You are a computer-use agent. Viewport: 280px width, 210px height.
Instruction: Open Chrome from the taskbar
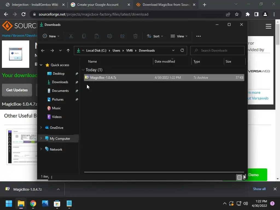point(33,203)
